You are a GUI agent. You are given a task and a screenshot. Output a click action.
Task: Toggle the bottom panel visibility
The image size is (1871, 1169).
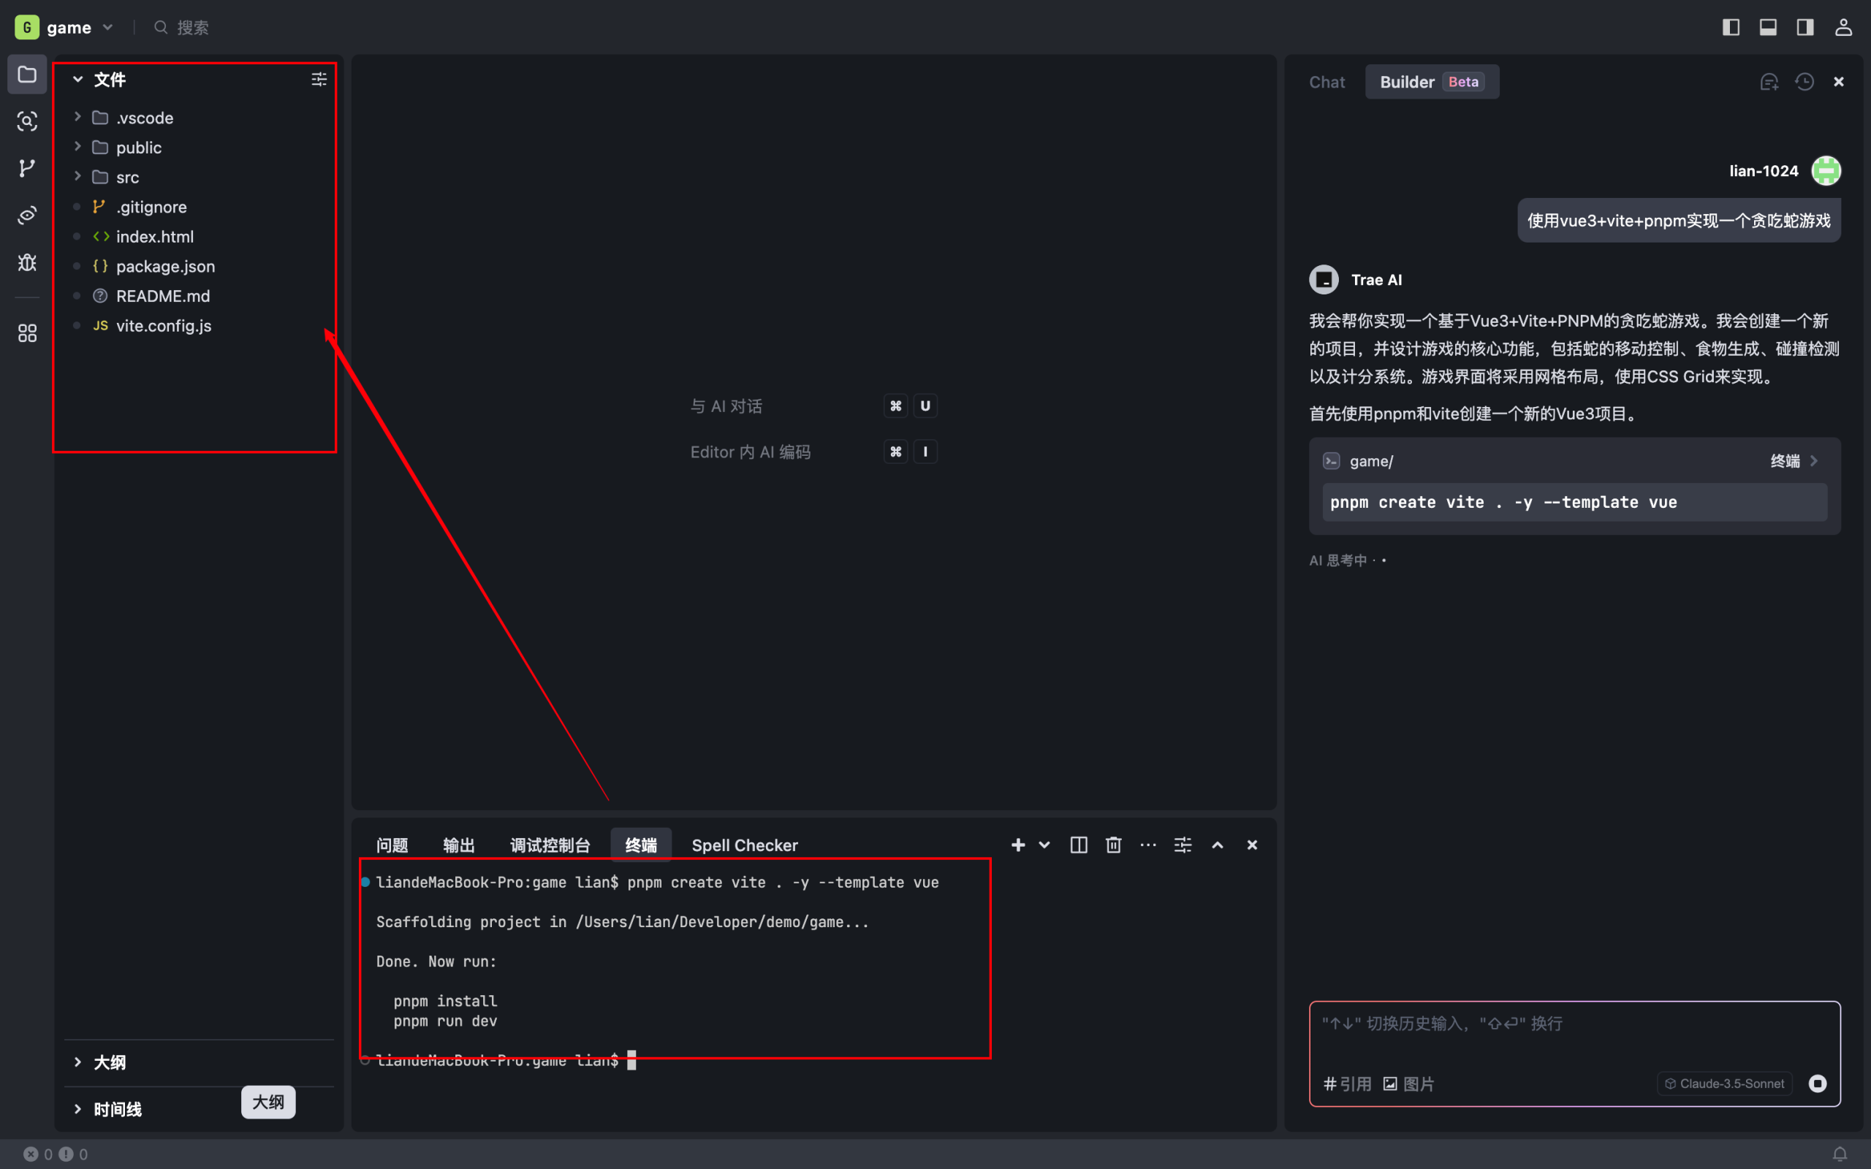[1767, 27]
